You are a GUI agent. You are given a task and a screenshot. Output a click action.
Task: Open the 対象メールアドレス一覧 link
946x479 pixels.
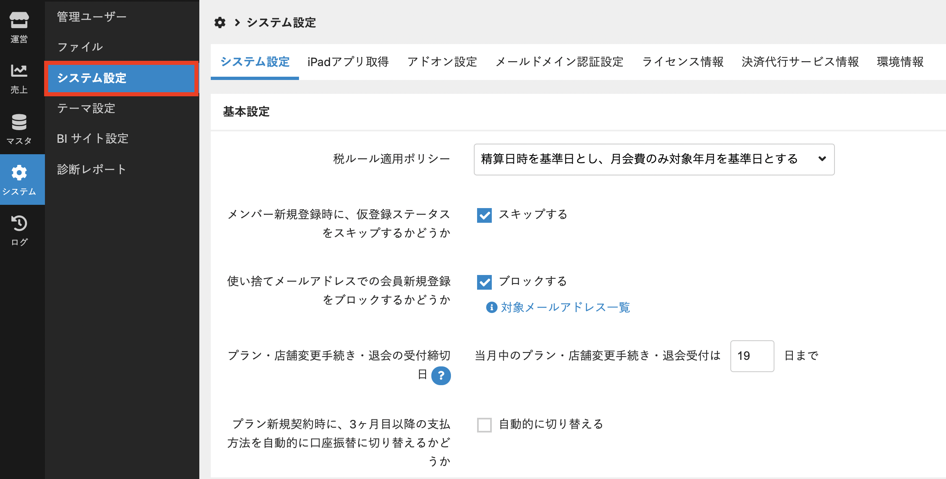[565, 307]
